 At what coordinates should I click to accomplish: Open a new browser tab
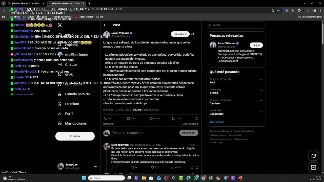point(89,4)
